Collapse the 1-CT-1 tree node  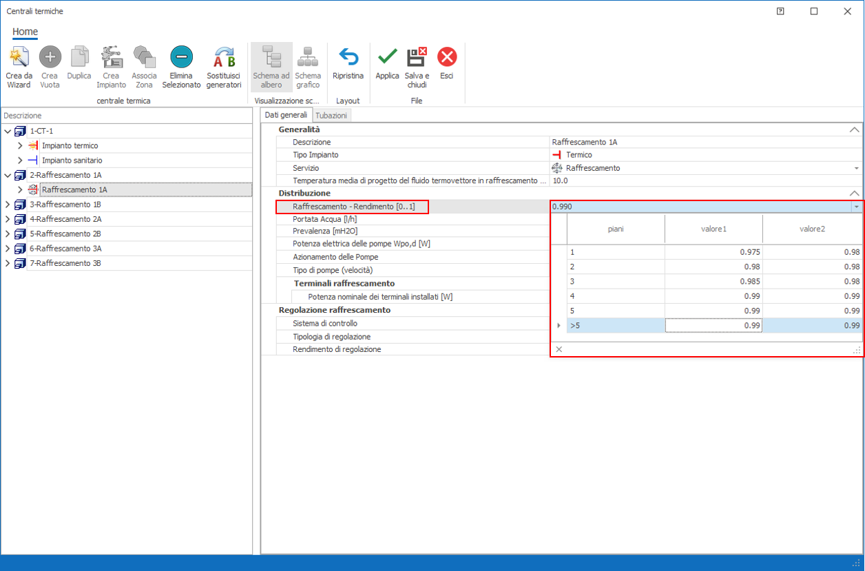pyautogui.click(x=8, y=131)
